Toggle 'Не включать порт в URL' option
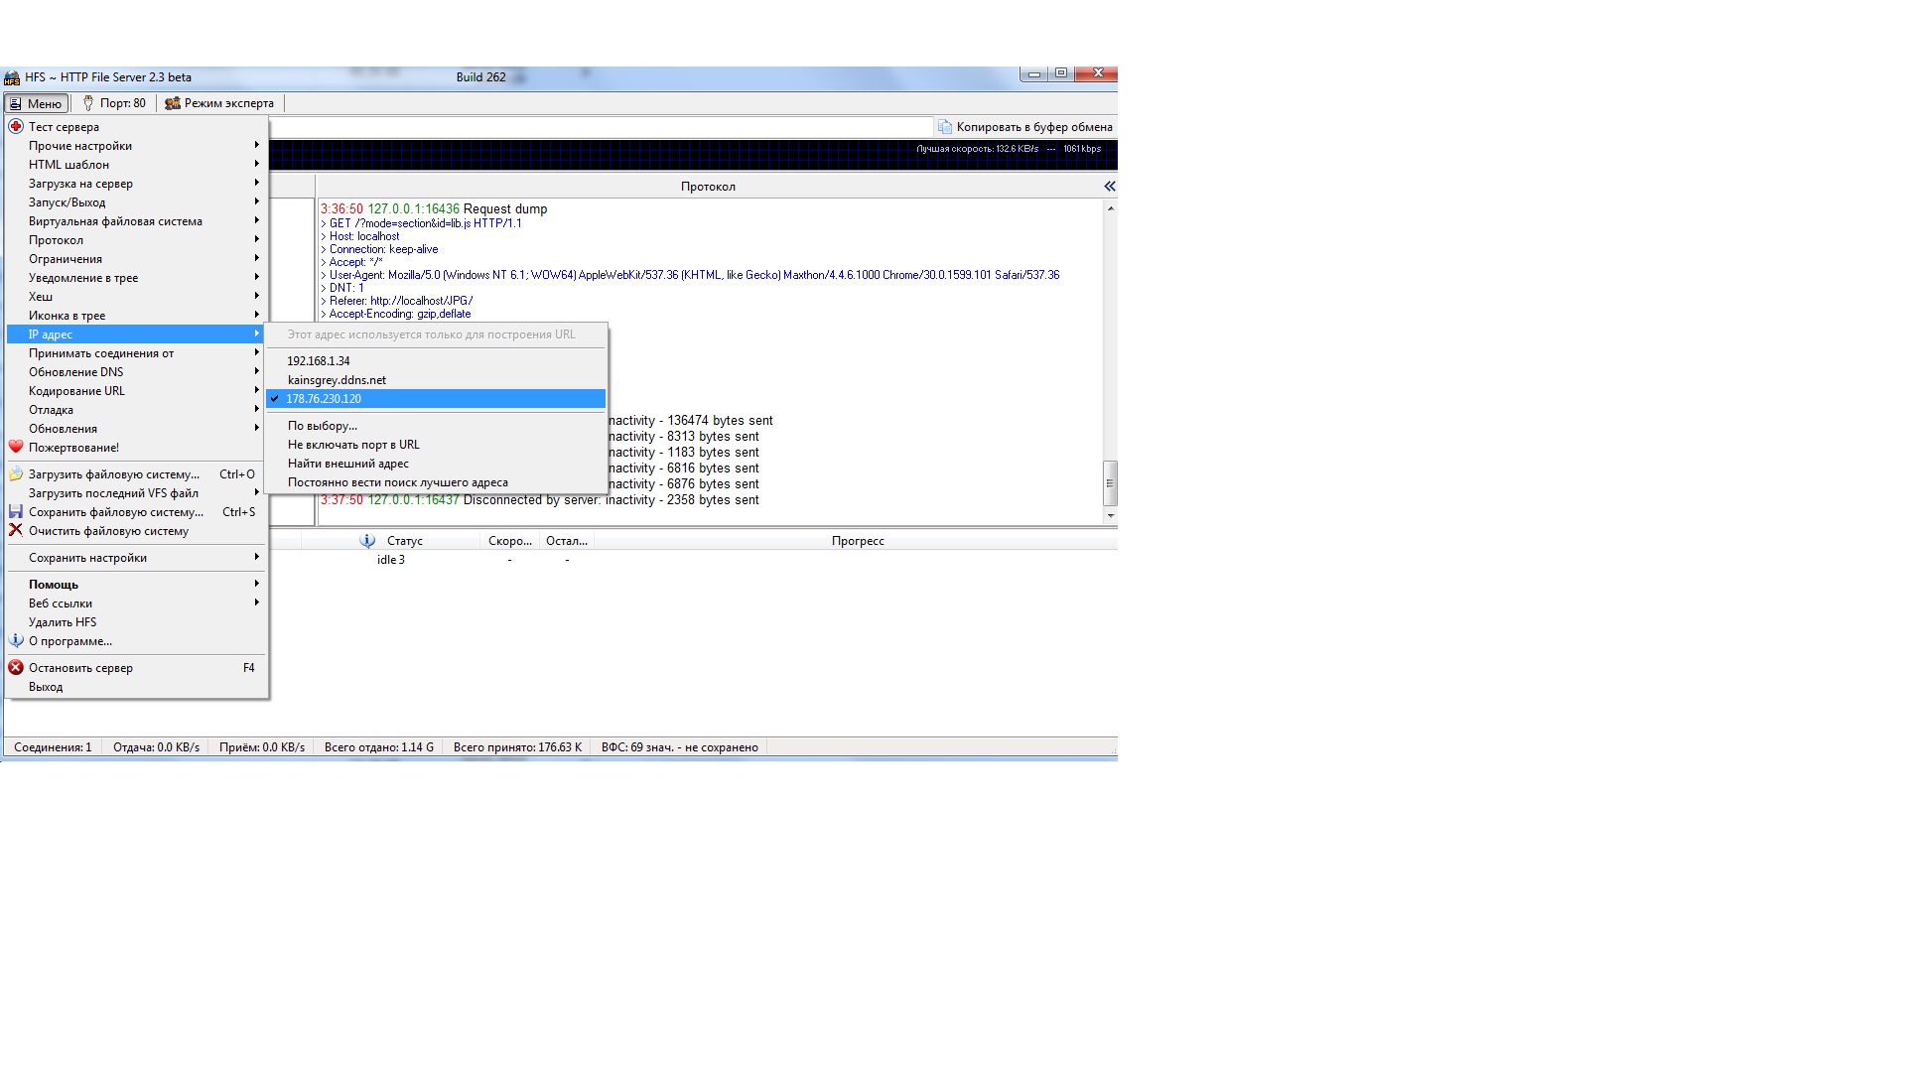Image resolution: width=1906 pixels, height=1072 pixels. point(353,444)
